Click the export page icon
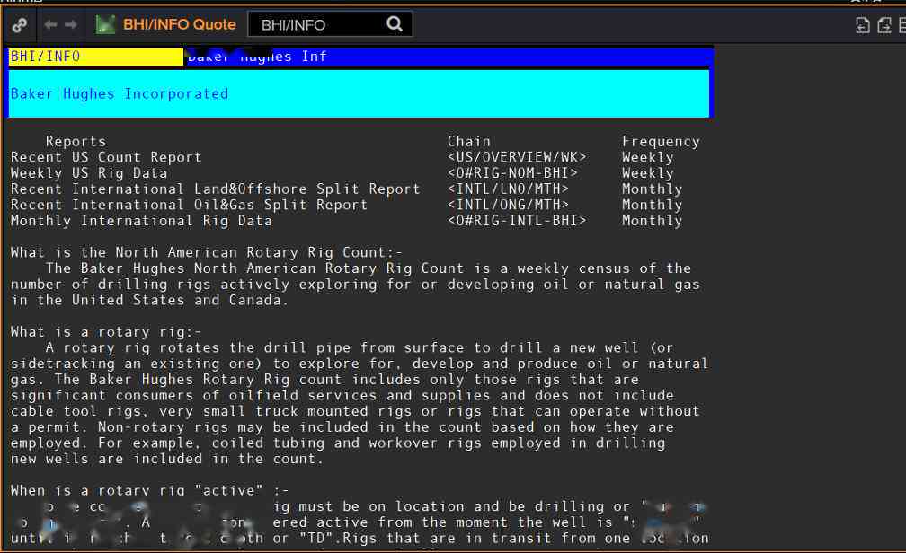The image size is (906, 553). click(884, 25)
